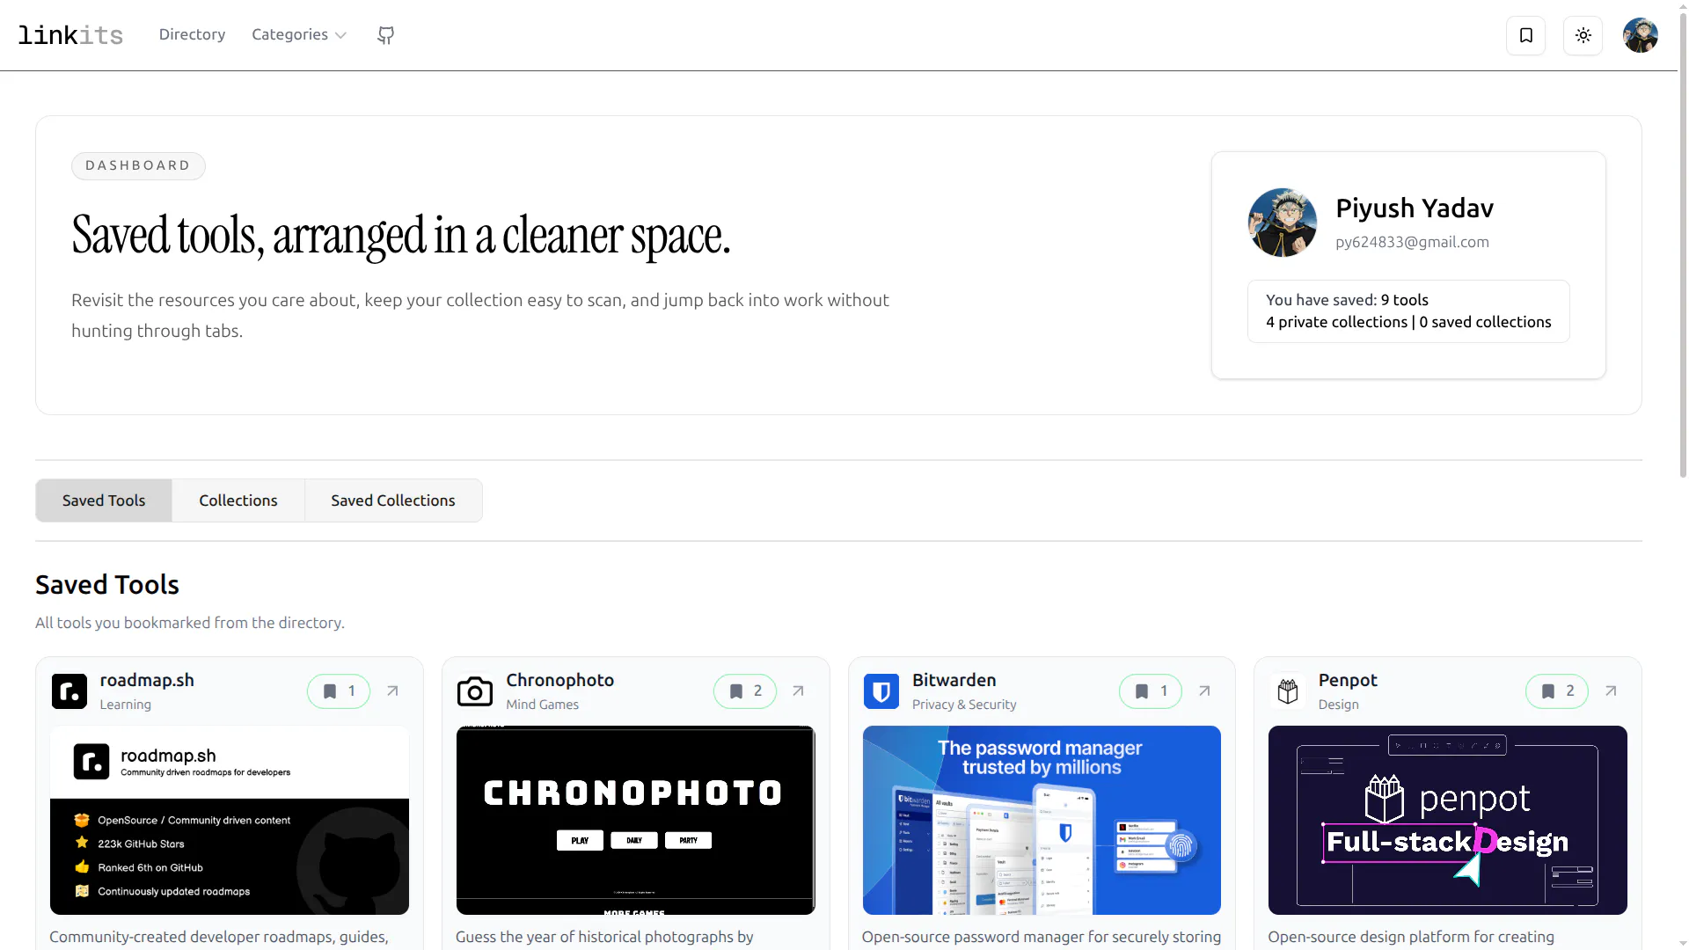Click the Chronophoto card title
This screenshot has width=1689, height=950.
pos(560,680)
